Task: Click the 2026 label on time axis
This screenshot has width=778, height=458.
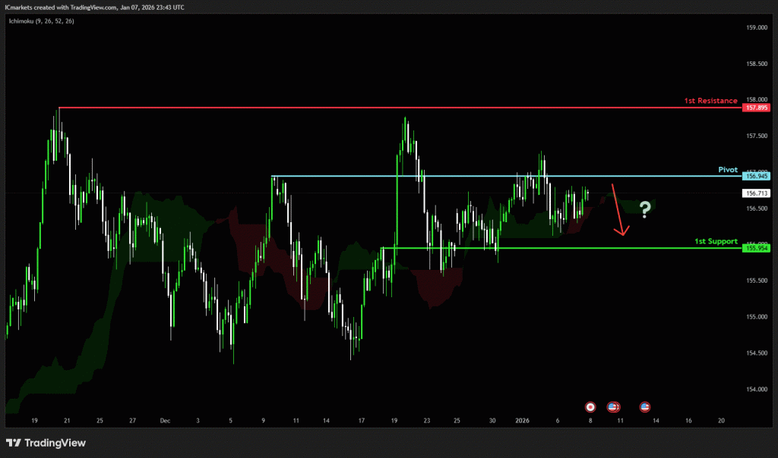Action: point(523,419)
